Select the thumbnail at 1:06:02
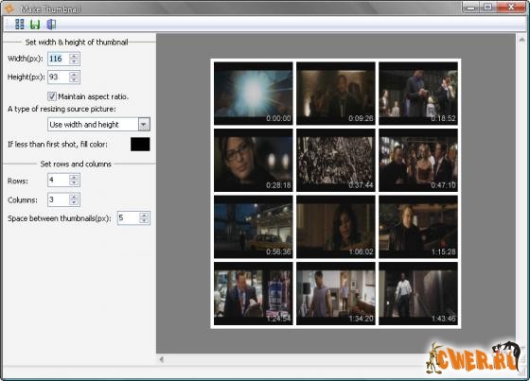Image resolution: width=530 pixels, height=381 pixels. [336, 227]
